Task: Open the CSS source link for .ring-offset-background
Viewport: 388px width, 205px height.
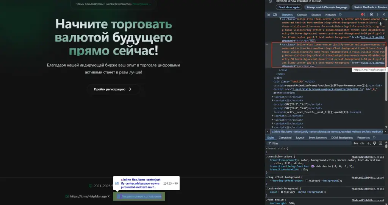Action: [x=368, y=177]
